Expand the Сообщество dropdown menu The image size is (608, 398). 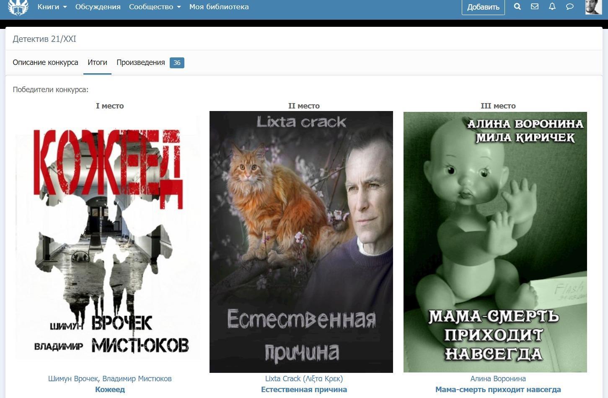(155, 7)
